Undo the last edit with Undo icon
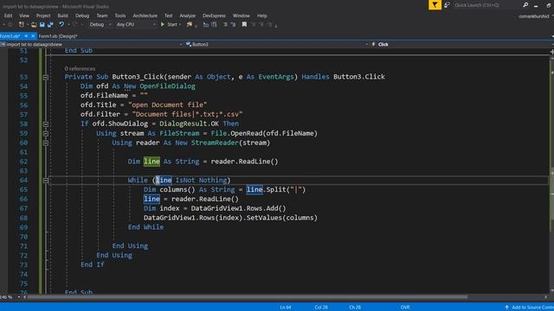The image size is (554, 311). 61,24
